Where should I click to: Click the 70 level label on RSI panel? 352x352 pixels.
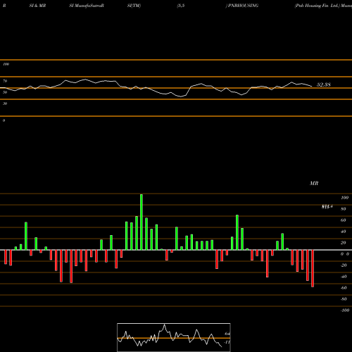(x=5, y=81)
